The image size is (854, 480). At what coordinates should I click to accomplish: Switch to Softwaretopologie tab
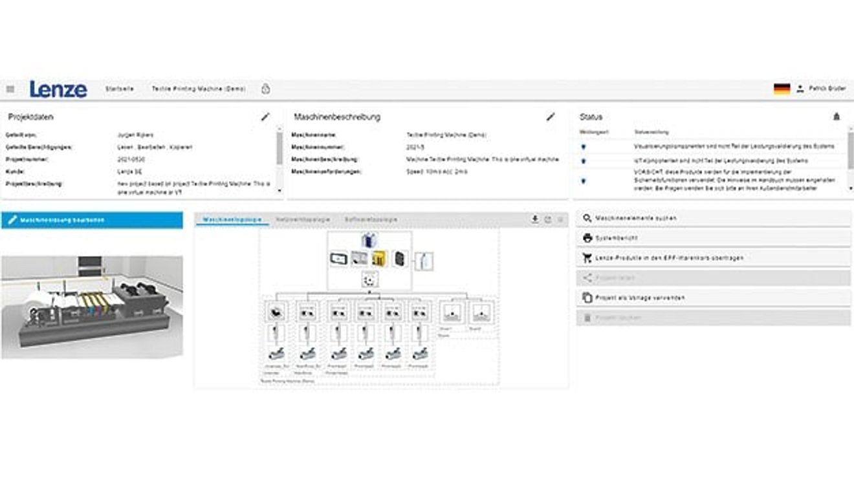[x=371, y=220]
